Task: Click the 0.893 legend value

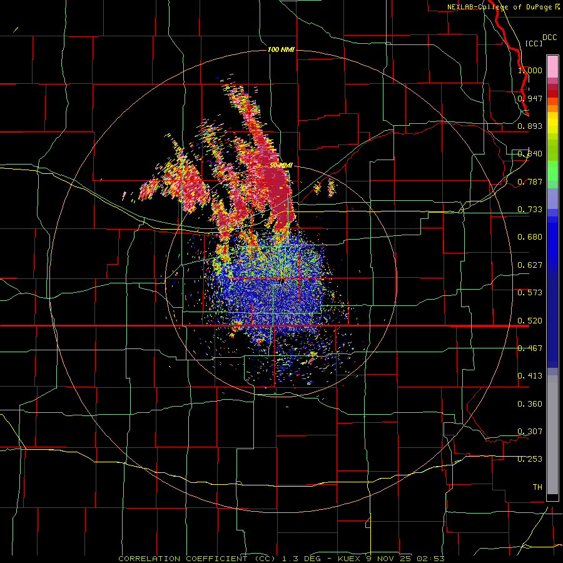Action: [x=530, y=126]
